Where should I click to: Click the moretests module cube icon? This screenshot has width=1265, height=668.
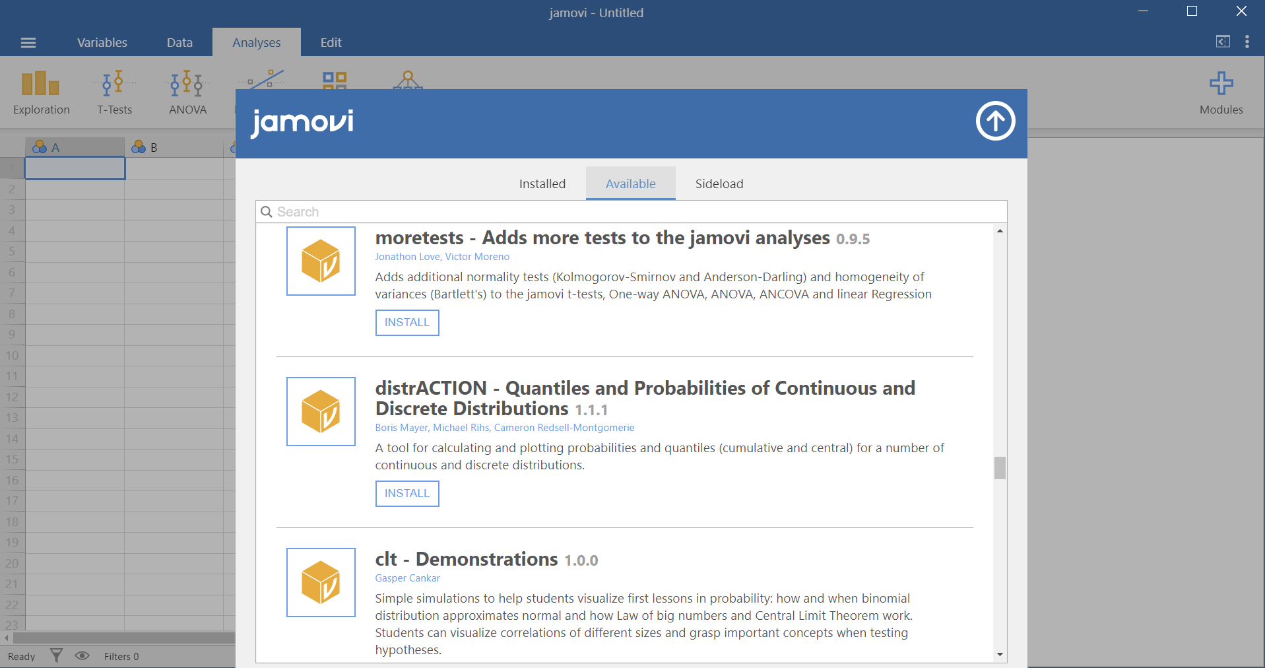click(321, 261)
